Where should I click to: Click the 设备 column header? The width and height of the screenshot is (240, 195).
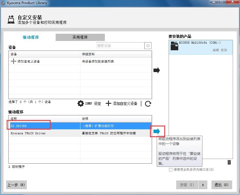[x=44, y=54]
